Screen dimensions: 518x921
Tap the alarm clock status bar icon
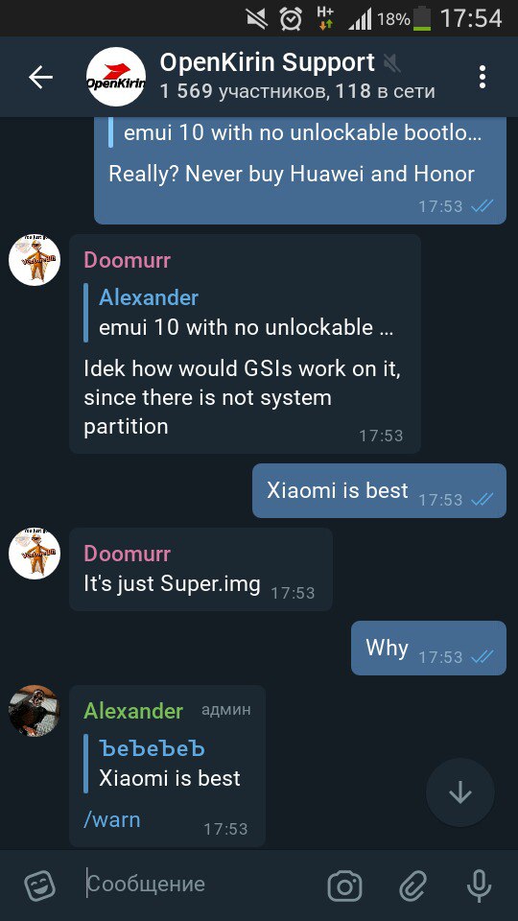coord(291,19)
